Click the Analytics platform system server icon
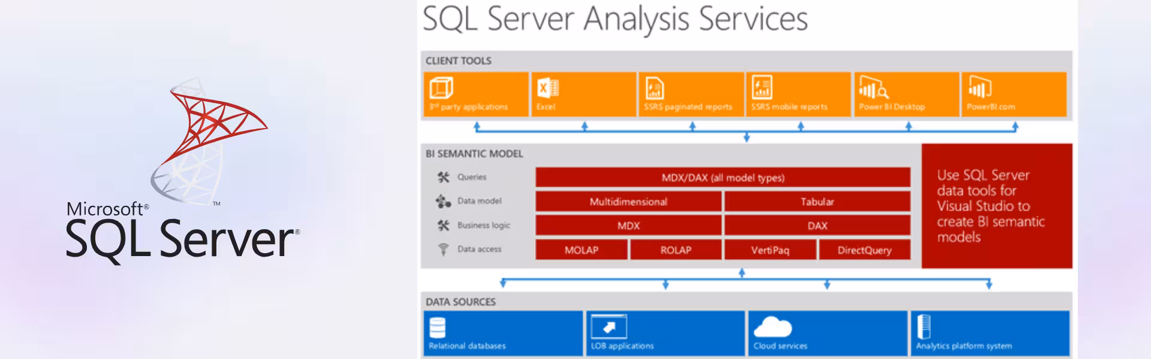This screenshot has width=1151, height=359. tap(924, 327)
